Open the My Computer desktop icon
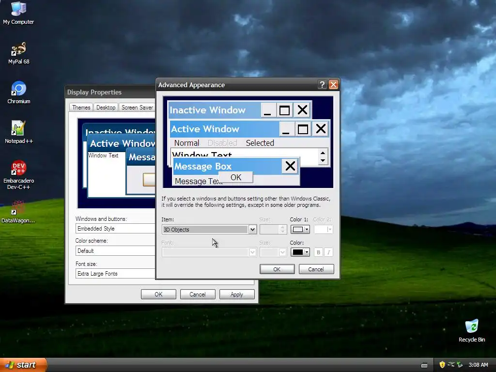 point(18,13)
